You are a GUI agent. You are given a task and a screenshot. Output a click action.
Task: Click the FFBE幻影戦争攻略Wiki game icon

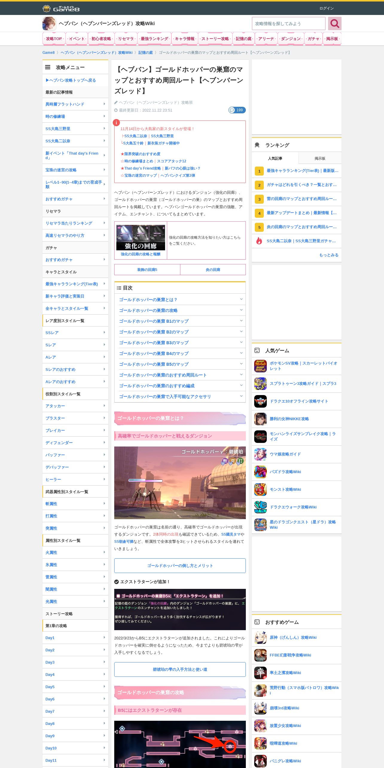point(260,655)
